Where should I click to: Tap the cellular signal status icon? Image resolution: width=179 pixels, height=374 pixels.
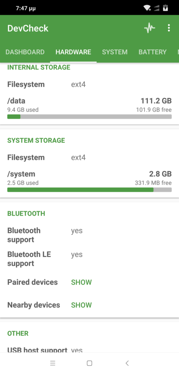tap(156, 8)
